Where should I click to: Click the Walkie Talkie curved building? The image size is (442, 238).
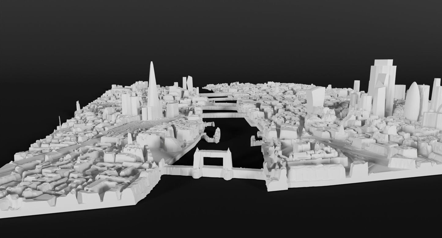coord(315,100)
